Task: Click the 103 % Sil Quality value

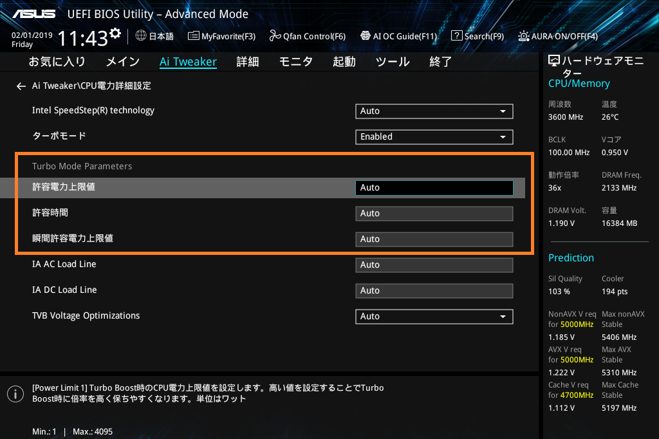Action: pos(559,292)
